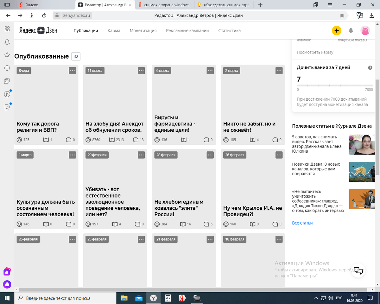Open the chat support bubble icon
This screenshot has width=380, height=304.
tap(358, 271)
